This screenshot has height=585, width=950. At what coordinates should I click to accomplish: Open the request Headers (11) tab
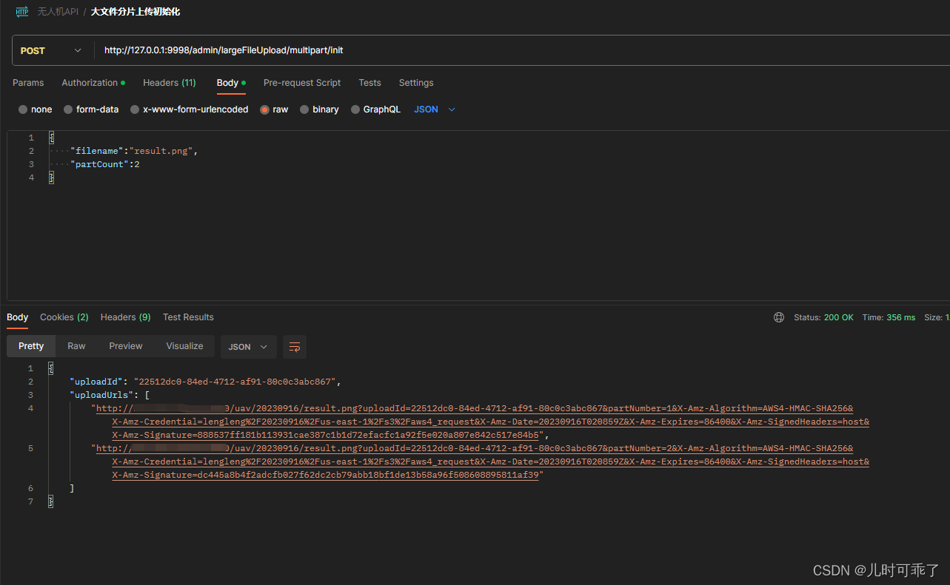[x=169, y=83]
